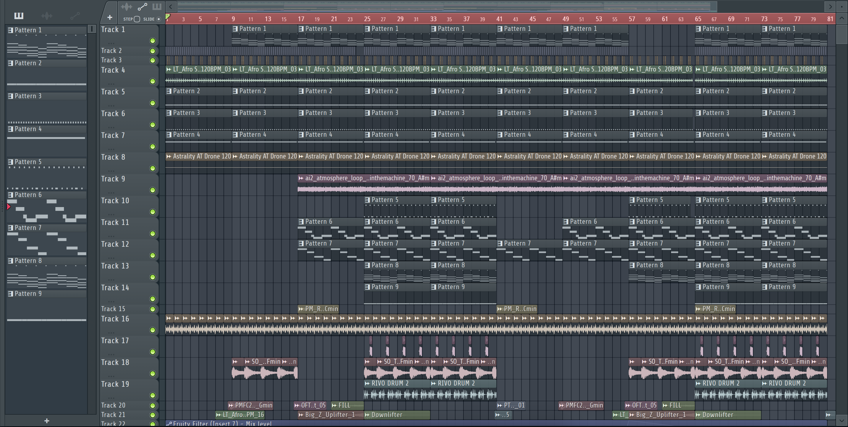The height and width of the screenshot is (427, 848).
Task: Select audio clip focus waveform icon
Action: 126,6
